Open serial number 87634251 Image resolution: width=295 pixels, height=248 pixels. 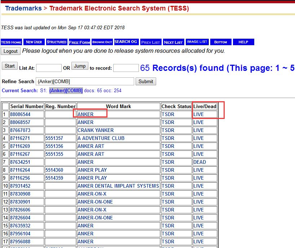point(20,162)
